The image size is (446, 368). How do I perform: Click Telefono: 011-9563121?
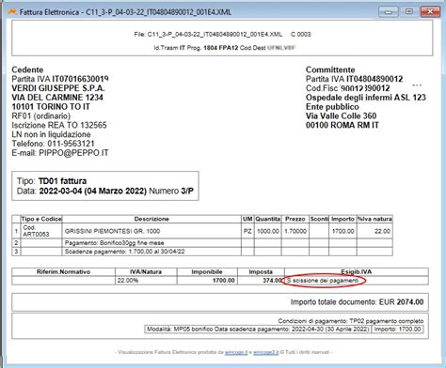pyautogui.click(x=53, y=144)
